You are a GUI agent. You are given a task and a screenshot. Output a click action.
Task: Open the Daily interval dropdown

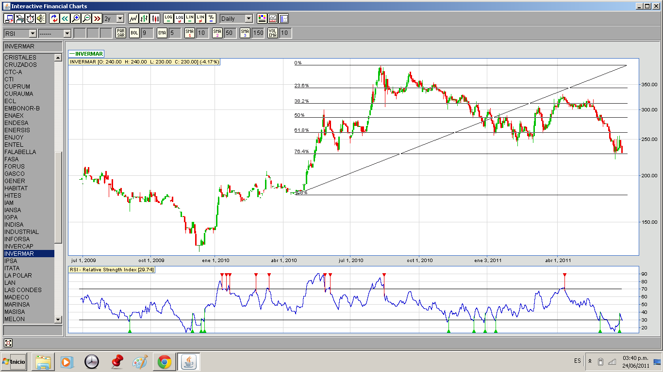coord(236,18)
